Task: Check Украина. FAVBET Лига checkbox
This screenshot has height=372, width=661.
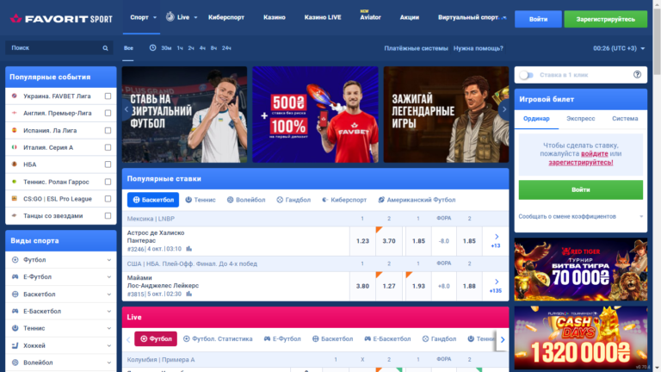Action: (x=108, y=96)
